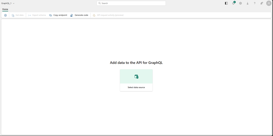Click the GraphQL_1 item name

pos(6,3)
